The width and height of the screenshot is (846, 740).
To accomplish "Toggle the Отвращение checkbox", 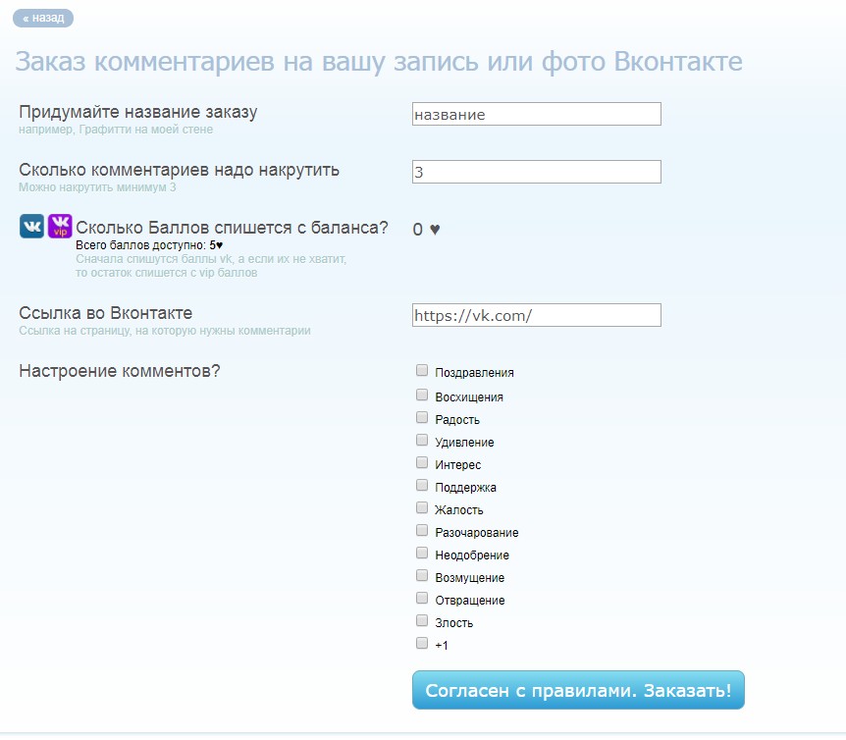I will [x=422, y=599].
